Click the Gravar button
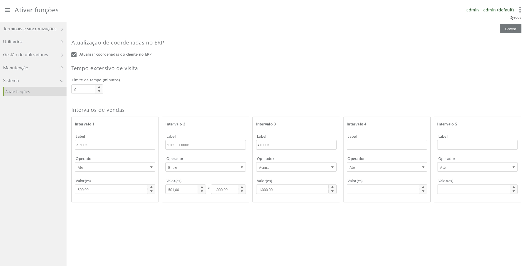 point(510,29)
